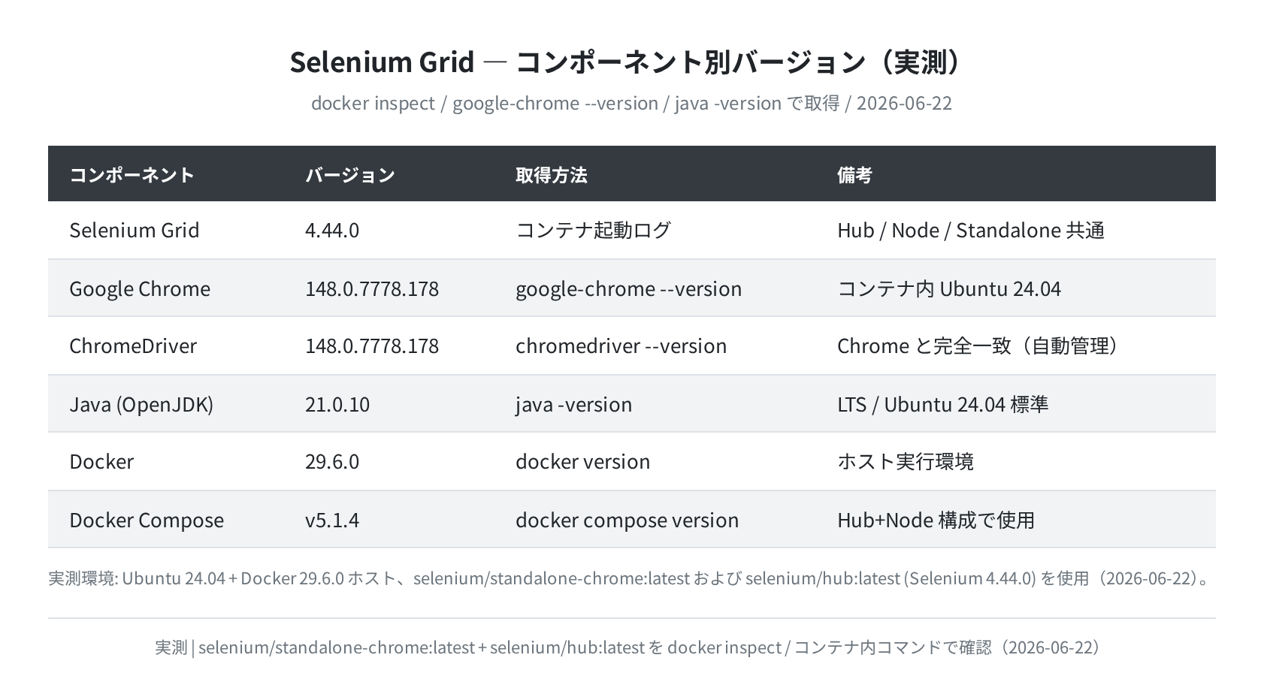Click the main Selenium Grid title heading

(x=625, y=62)
